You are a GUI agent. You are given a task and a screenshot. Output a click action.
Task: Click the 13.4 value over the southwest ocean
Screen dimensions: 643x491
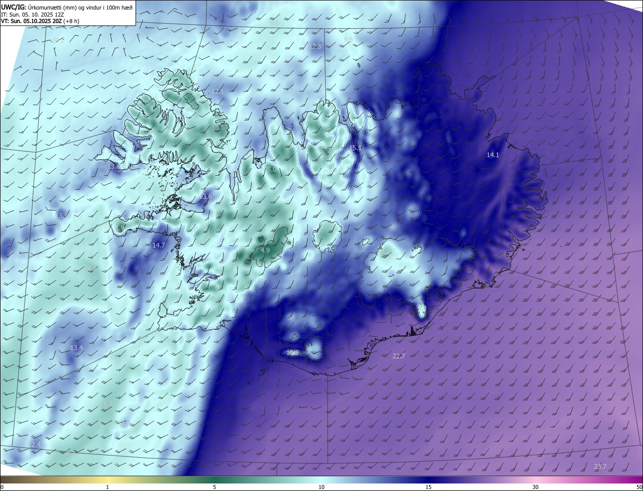point(76,347)
